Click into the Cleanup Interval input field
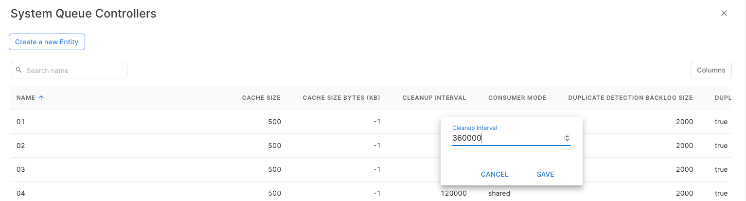 (506, 138)
